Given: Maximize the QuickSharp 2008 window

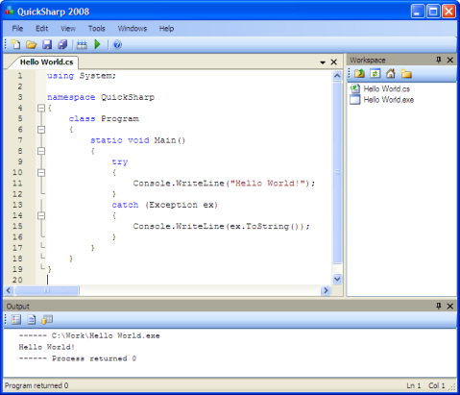Looking at the screenshot, I should point(433,12).
